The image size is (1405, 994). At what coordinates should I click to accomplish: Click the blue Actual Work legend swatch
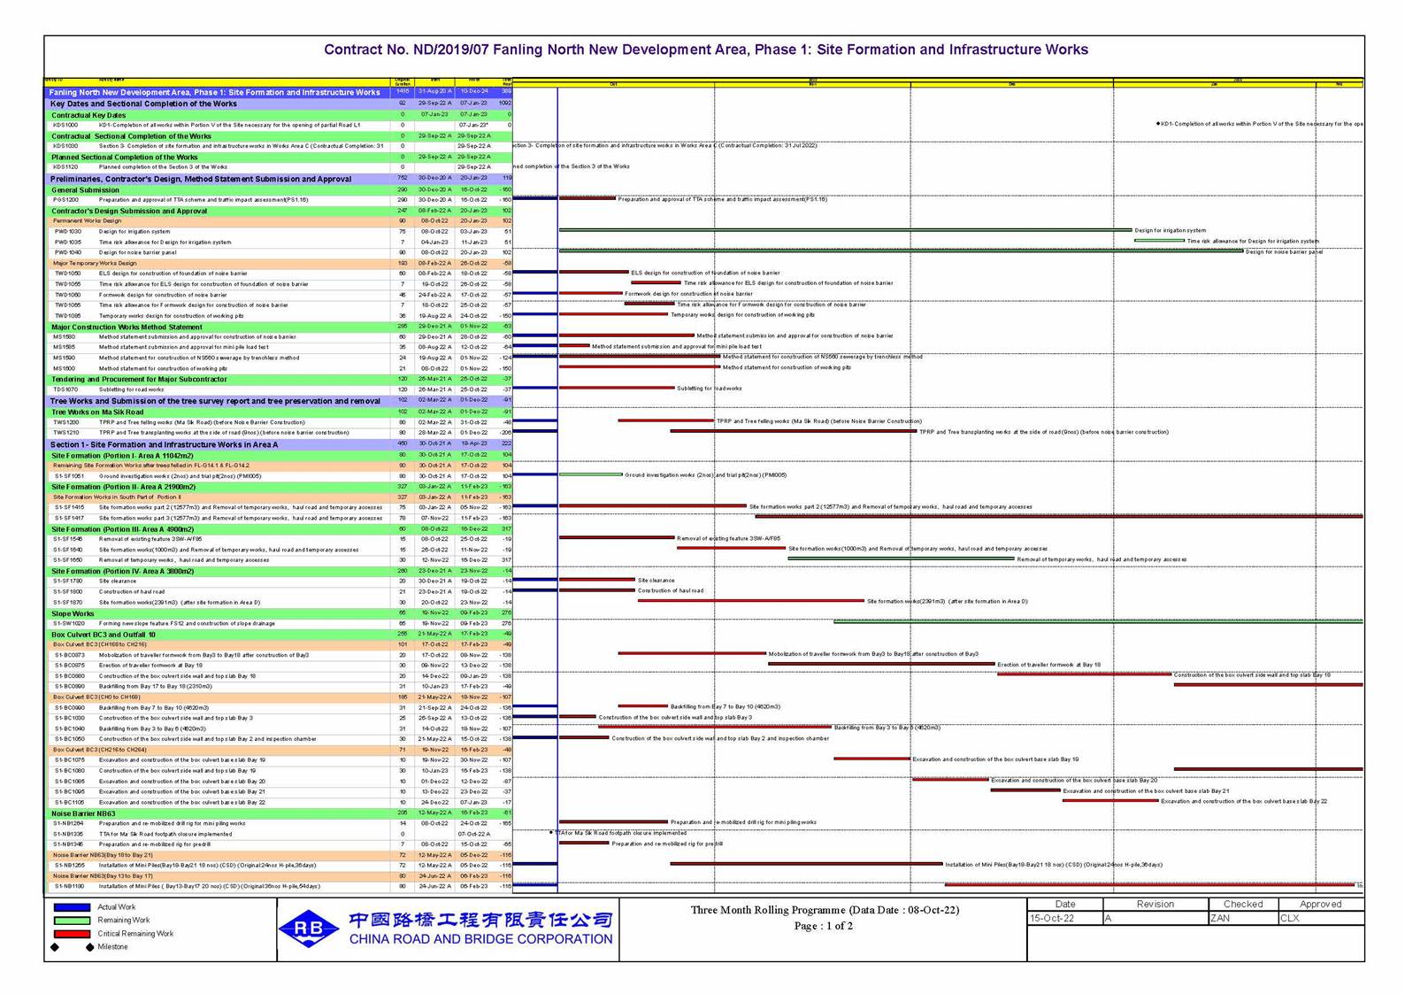pyautogui.click(x=72, y=907)
